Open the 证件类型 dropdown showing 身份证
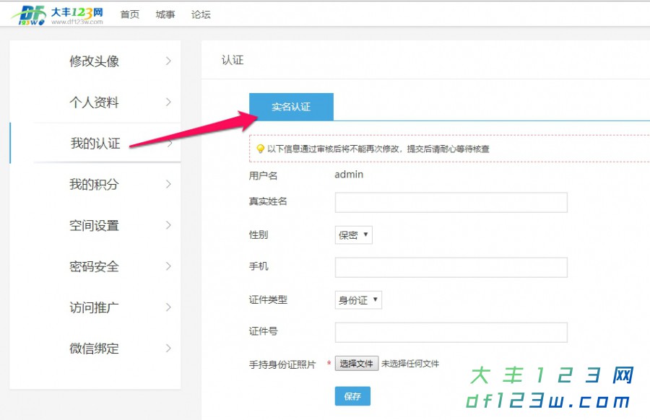Viewport: 650px width, 420px height. 358,300
